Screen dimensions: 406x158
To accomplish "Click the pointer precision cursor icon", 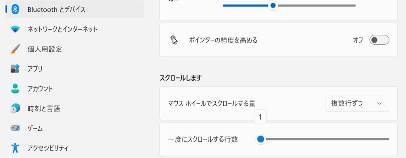I will pyautogui.click(x=174, y=40).
